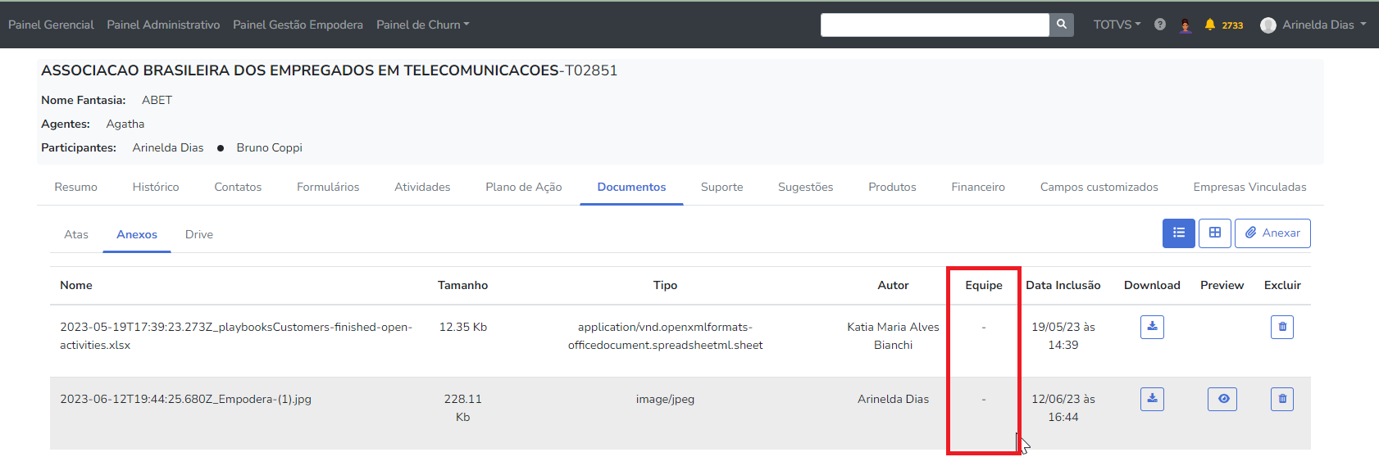Screen dimensions: 1379x457
Task: Open the Drive sub-tab
Action: [x=199, y=234]
